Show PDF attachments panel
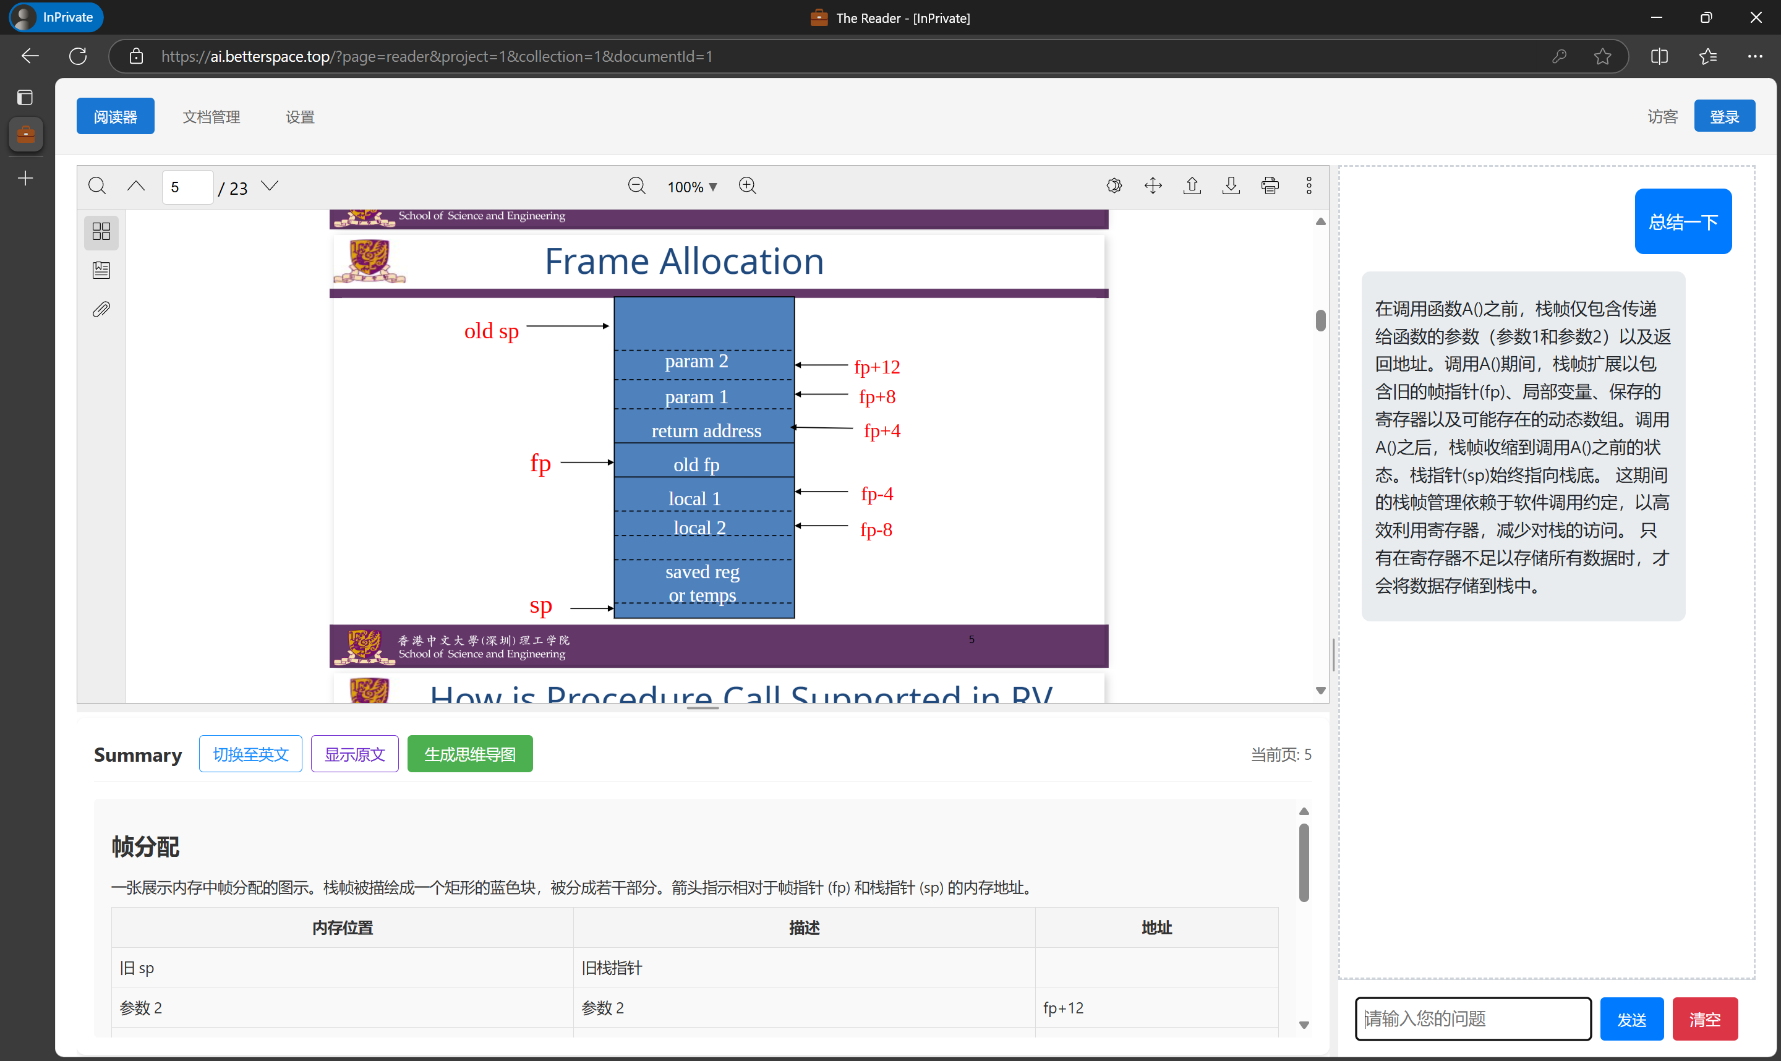The width and height of the screenshot is (1781, 1061). [x=101, y=310]
